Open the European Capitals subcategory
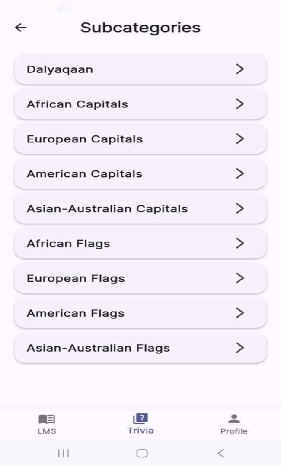Image resolution: width=281 pixels, height=466 pixels. 140,139
